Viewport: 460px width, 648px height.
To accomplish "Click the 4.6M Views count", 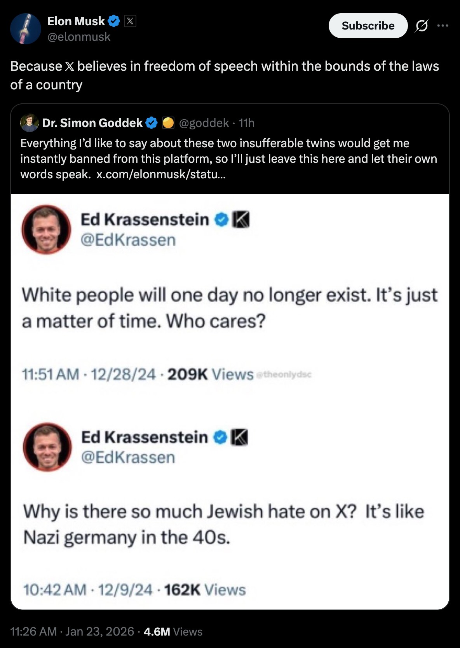I will click(173, 631).
